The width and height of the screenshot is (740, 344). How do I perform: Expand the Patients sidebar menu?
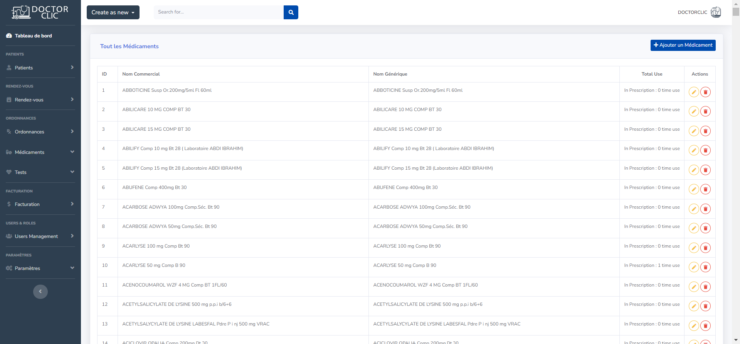40,67
